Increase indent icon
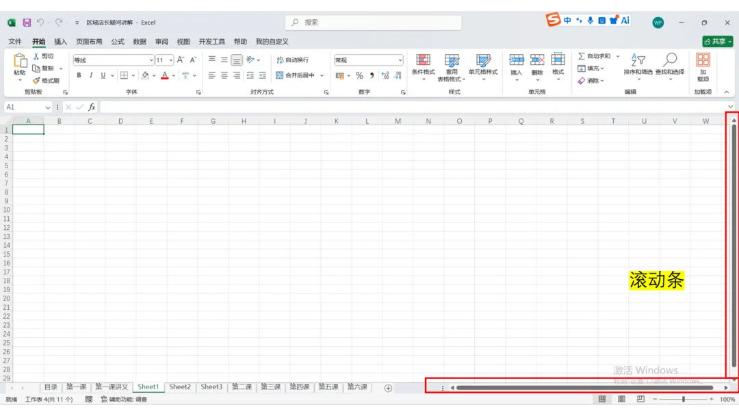This screenshot has width=739, height=416. click(x=263, y=75)
